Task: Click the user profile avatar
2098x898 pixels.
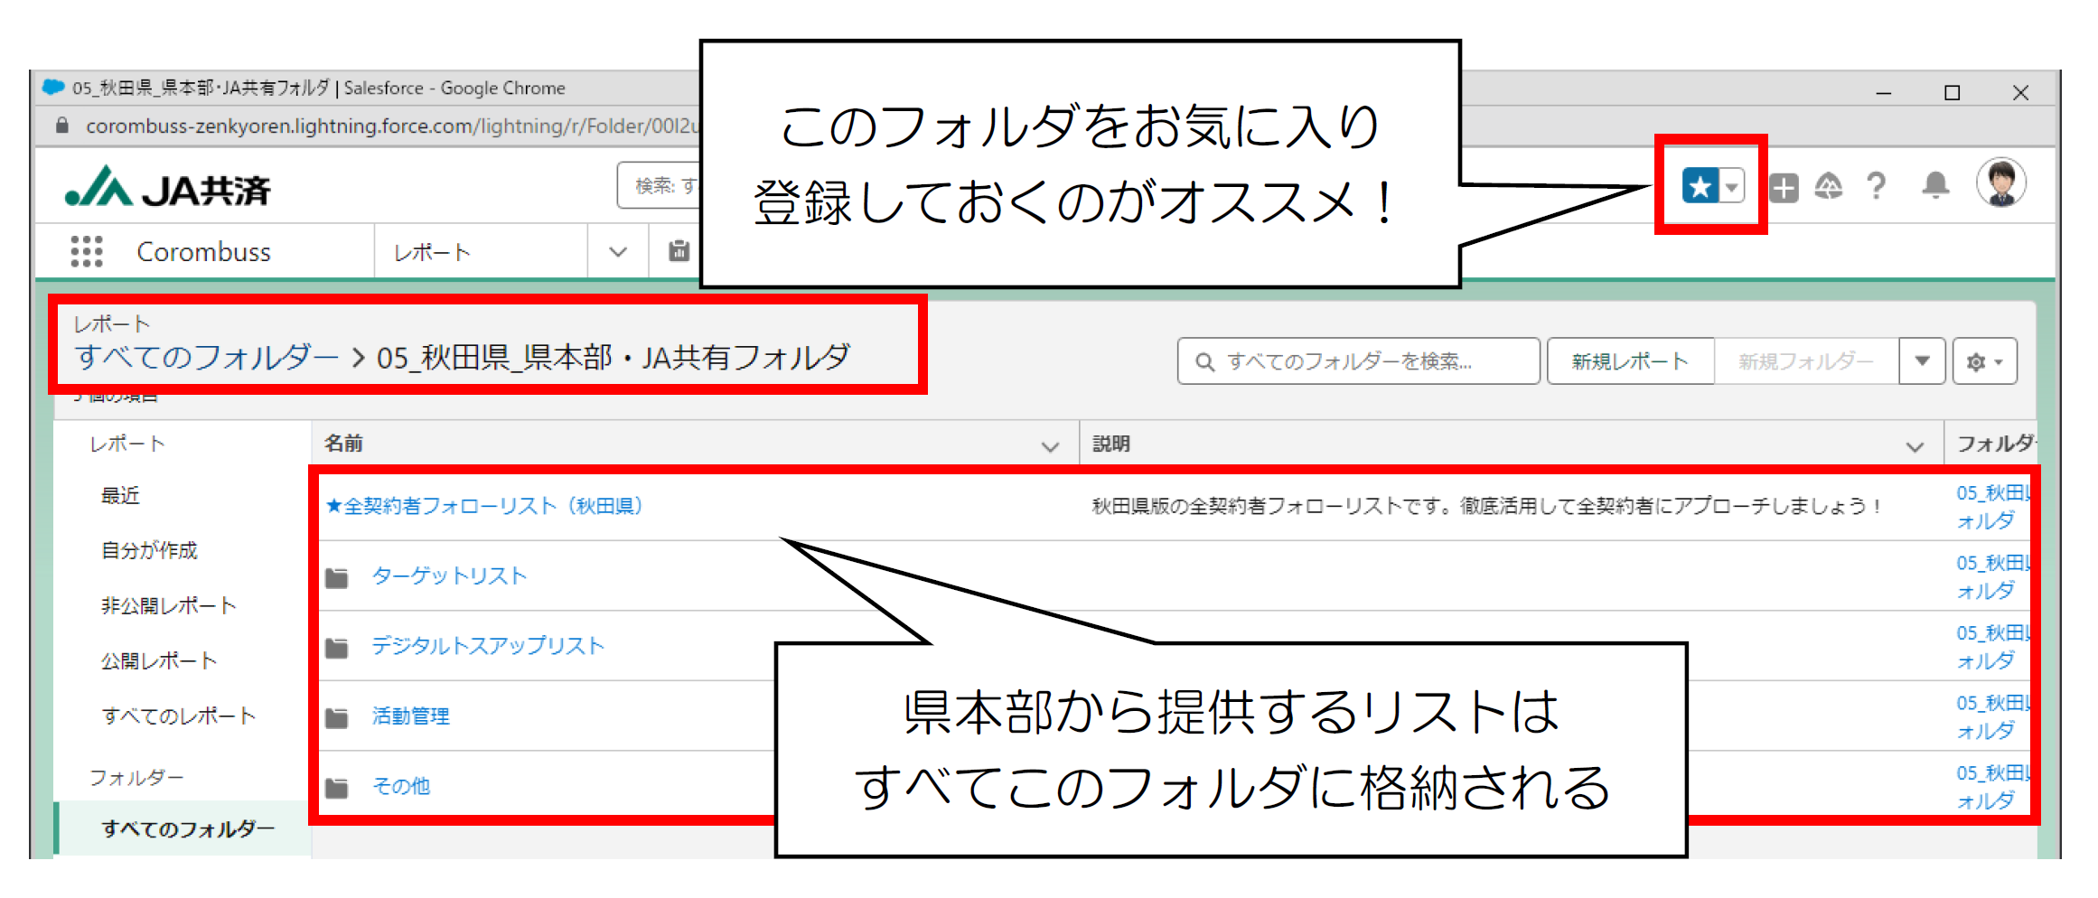Action: [2000, 183]
